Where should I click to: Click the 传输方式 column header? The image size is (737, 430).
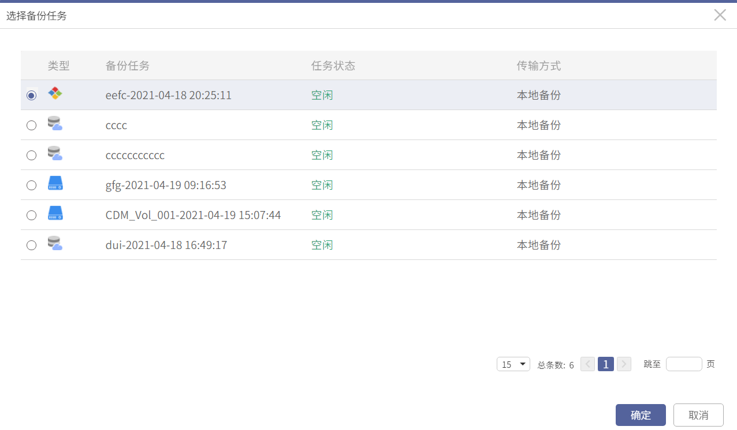coord(539,66)
